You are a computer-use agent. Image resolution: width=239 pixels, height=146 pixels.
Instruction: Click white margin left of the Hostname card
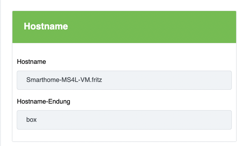pyautogui.click(x=7, y=72)
